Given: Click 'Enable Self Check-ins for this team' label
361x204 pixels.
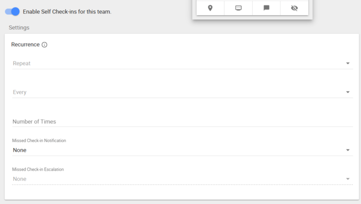Looking at the screenshot, I should (x=67, y=12).
